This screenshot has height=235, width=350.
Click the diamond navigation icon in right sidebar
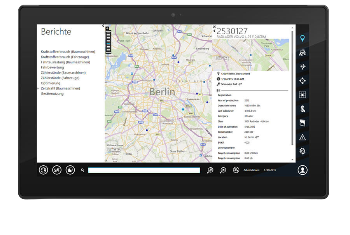coord(303,82)
